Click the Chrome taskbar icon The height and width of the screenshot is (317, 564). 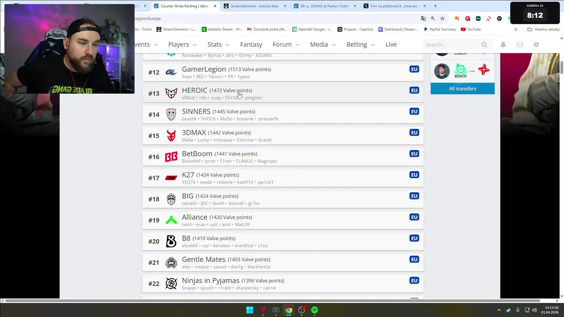coord(289,310)
